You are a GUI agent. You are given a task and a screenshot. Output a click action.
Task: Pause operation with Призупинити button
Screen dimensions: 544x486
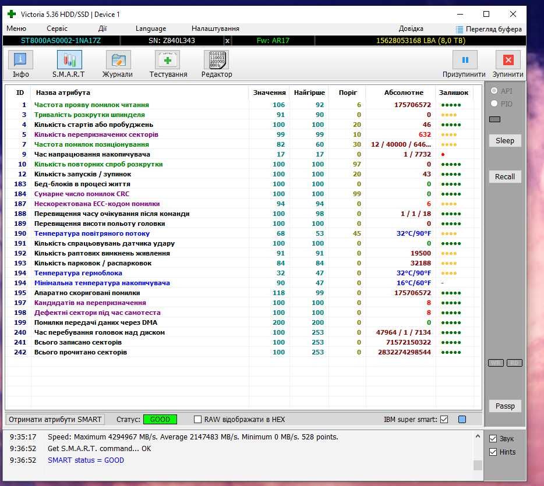coord(464,64)
